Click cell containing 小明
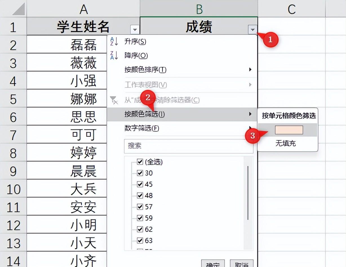 [x=67, y=225]
